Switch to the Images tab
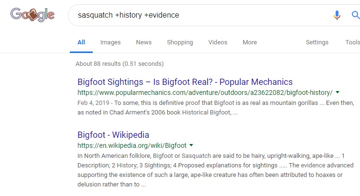360x196 pixels. 110,42
